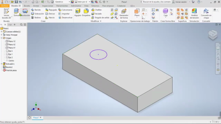Open the Plano dropdown arrow

click(x=137, y=17)
